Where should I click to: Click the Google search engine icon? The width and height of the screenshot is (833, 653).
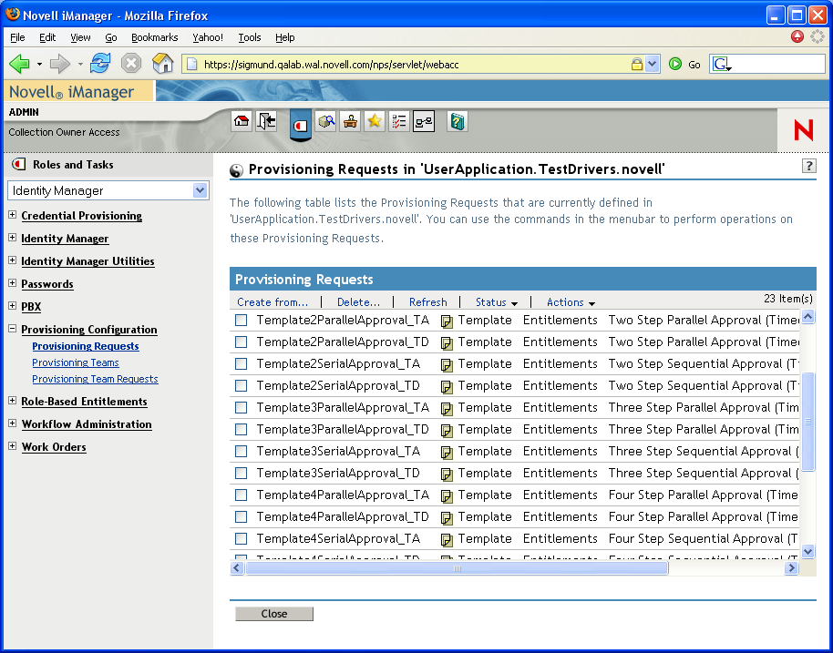(722, 65)
